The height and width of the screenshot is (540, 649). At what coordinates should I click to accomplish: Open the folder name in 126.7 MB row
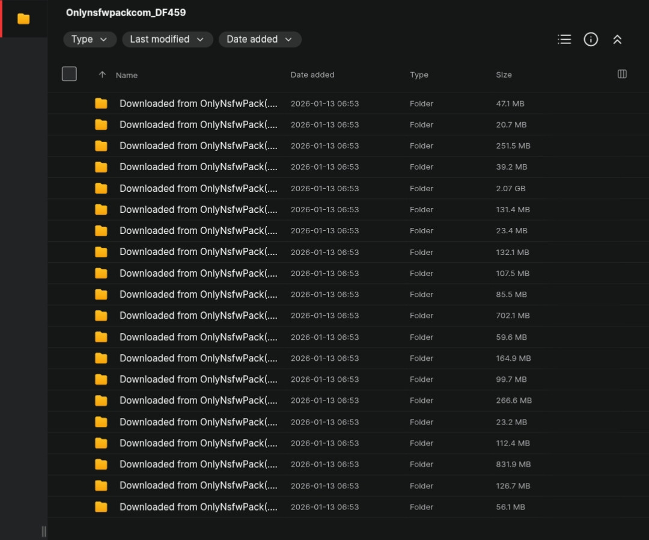point(198,485)
